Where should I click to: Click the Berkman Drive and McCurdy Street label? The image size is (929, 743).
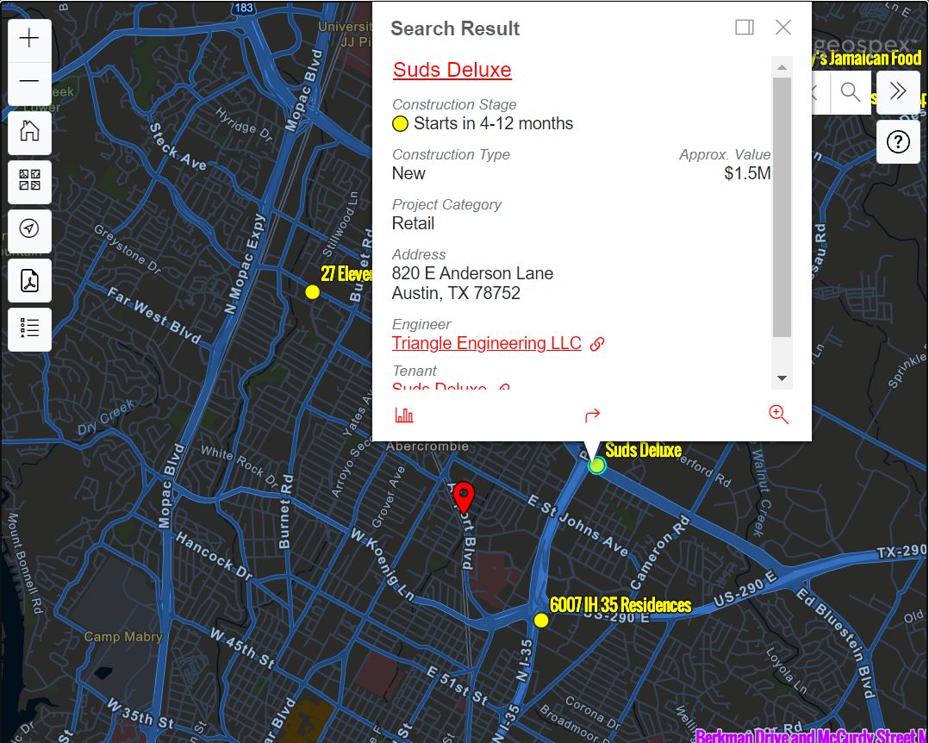click(x=812, y=736)
